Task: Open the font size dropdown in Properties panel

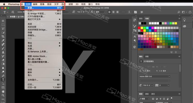Action: [152, 85]
